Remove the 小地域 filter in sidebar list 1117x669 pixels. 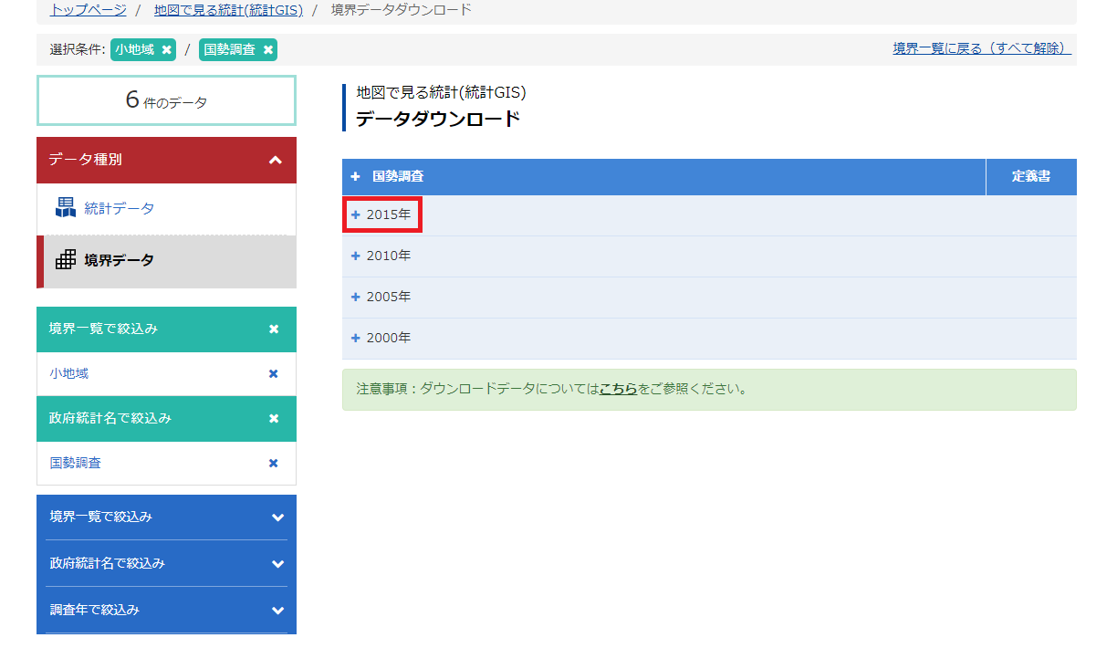click(x=273, y=374)
